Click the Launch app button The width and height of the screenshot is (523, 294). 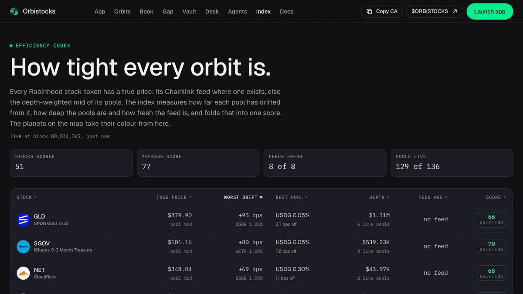[x=489, y=11]
